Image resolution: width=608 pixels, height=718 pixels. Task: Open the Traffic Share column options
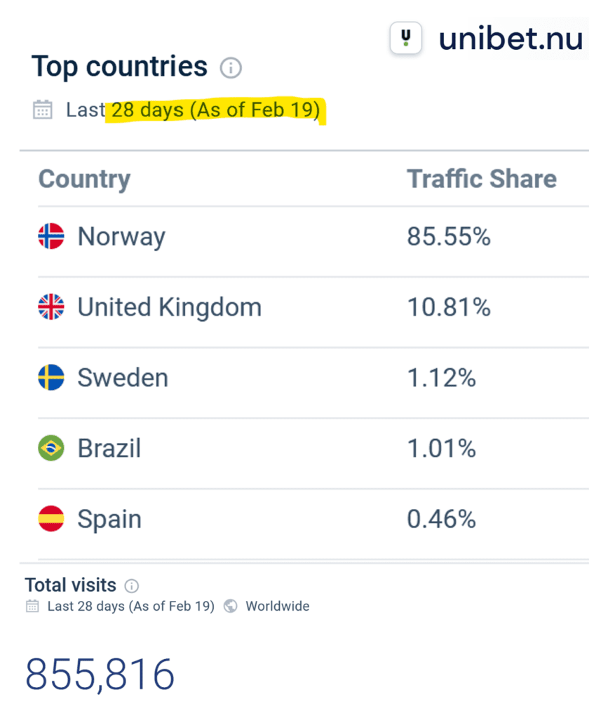point(482,179)
